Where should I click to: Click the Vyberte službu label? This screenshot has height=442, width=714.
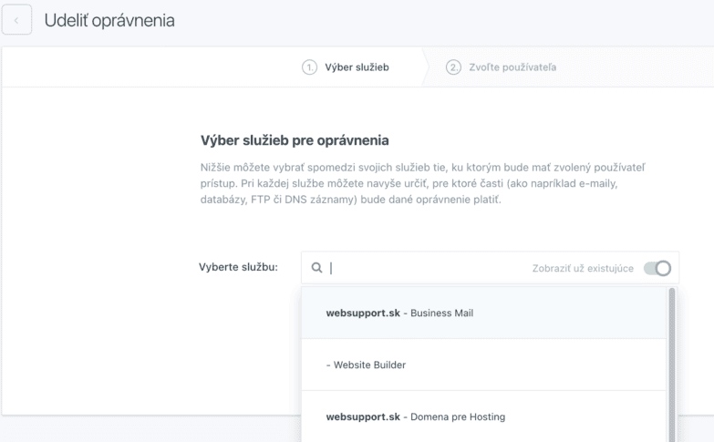pyautogui.click(x=238, y=268)
